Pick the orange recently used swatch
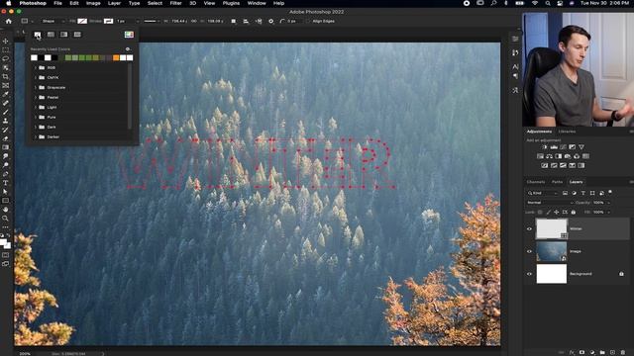 116,58
